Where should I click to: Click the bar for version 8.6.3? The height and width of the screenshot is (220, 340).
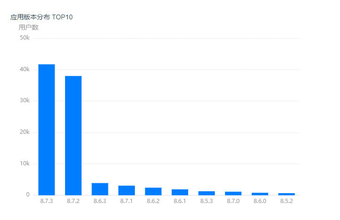(100, 189)
